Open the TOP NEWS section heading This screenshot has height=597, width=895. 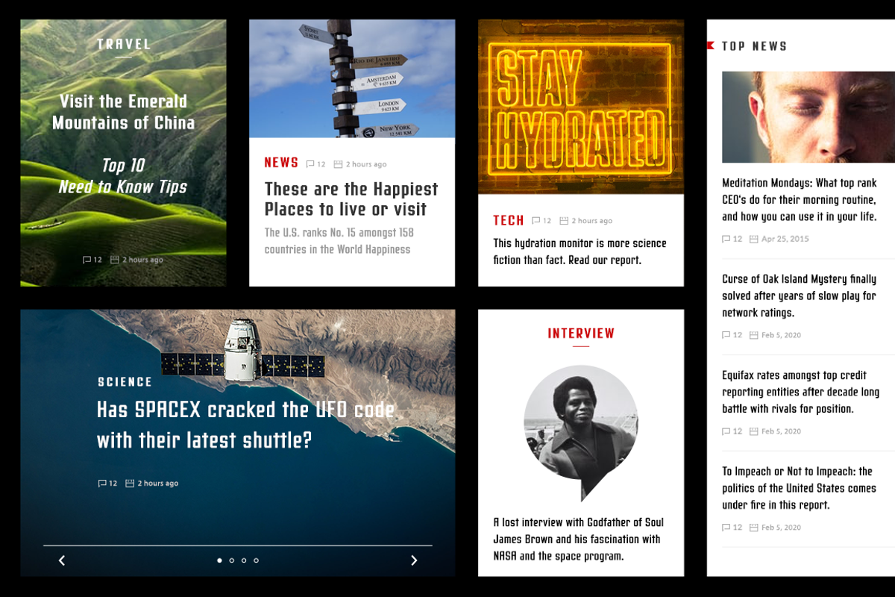(754, 46)
